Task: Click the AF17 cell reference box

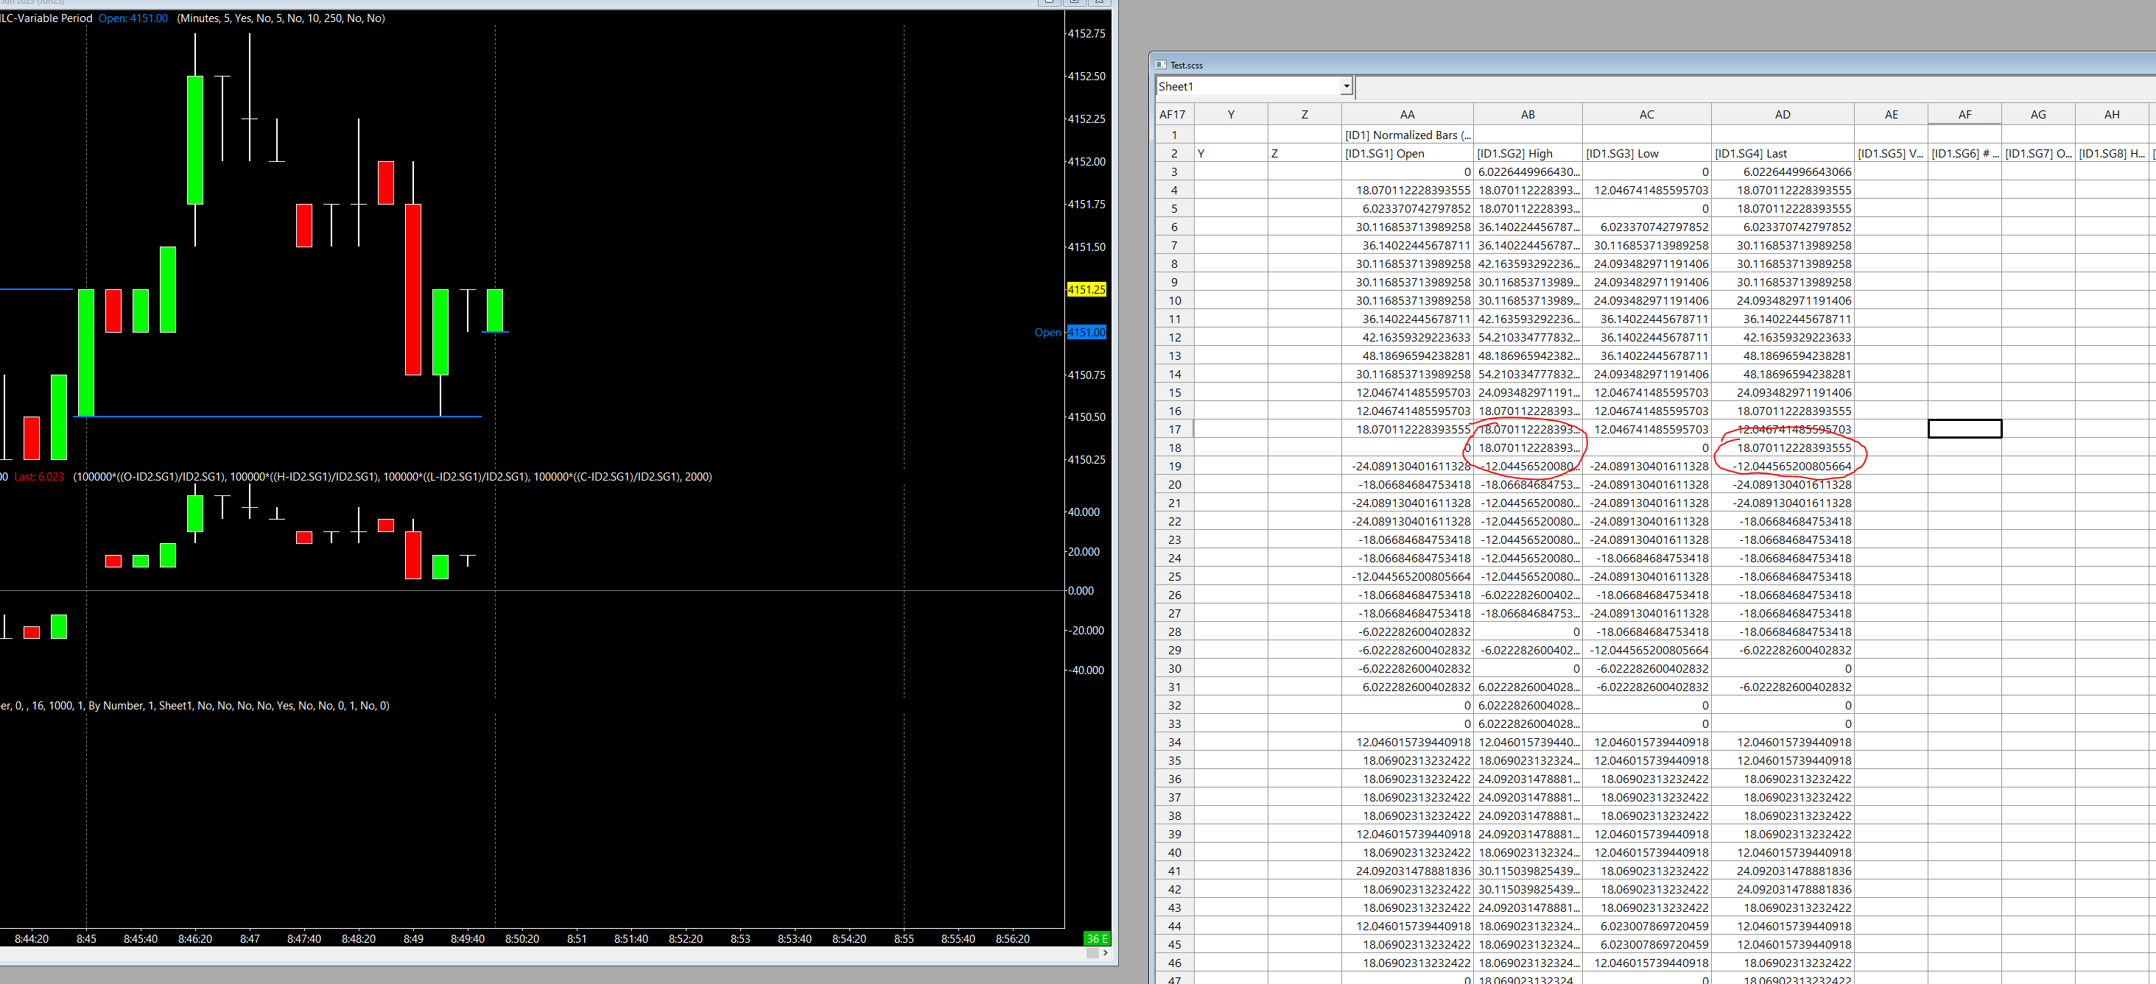Action: [1172, 115]
